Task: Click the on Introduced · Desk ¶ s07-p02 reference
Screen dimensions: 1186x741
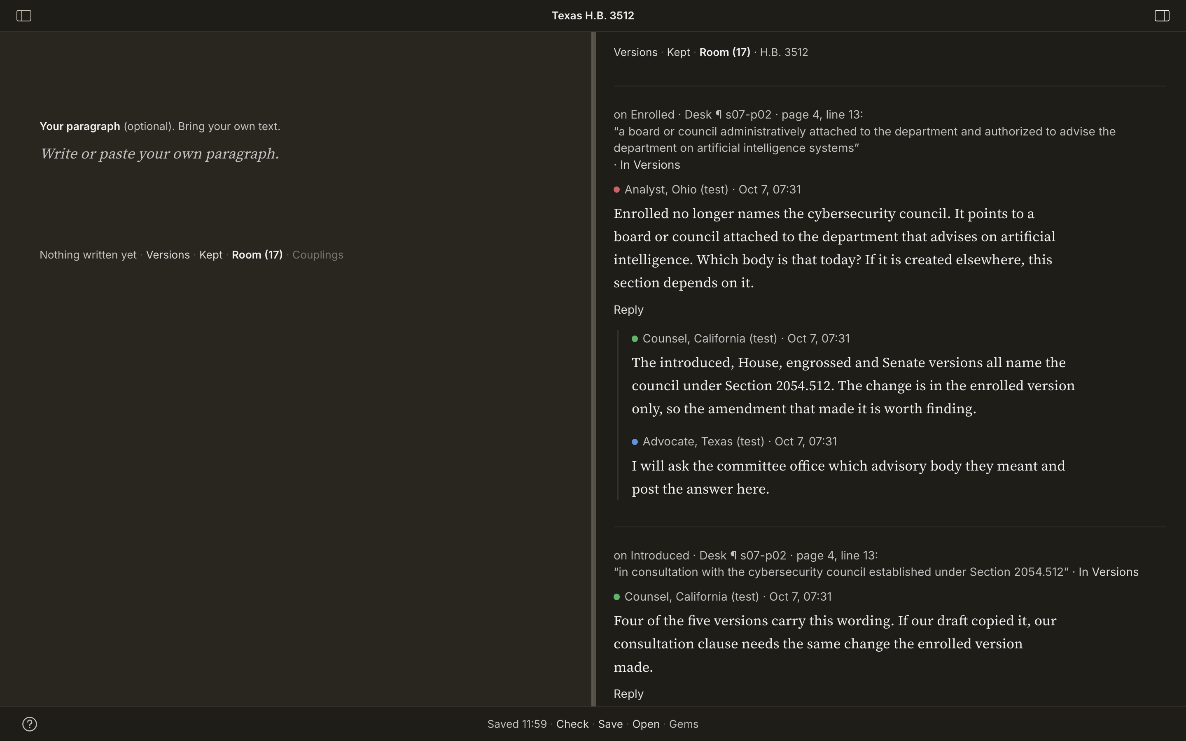Action: click(745, 556)
